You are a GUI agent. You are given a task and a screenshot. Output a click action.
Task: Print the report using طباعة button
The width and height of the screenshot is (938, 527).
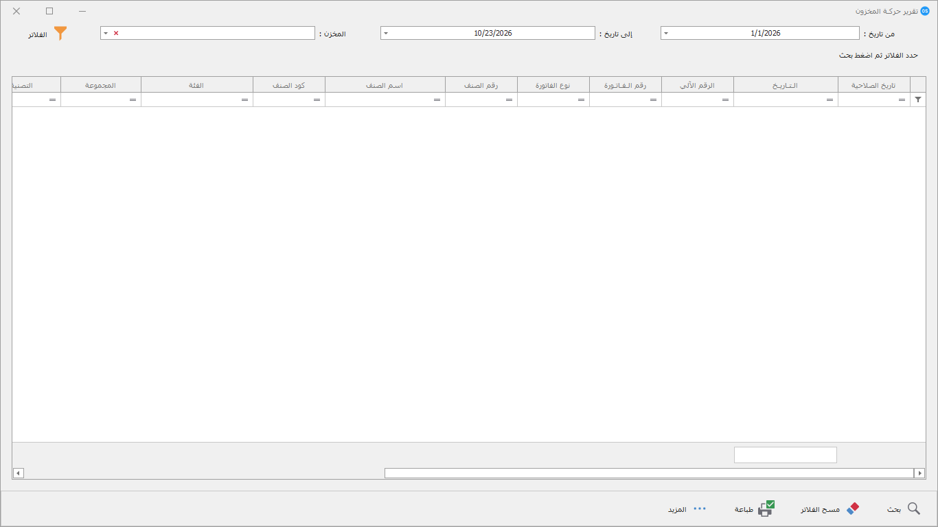(x=754, y=508)
